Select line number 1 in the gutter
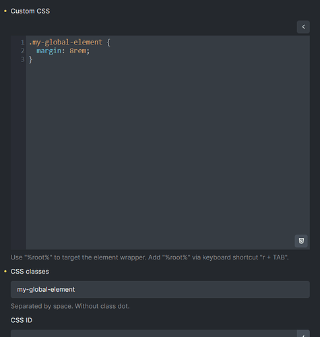This screenshot has height=337, width=320. [x=22, y=42]
